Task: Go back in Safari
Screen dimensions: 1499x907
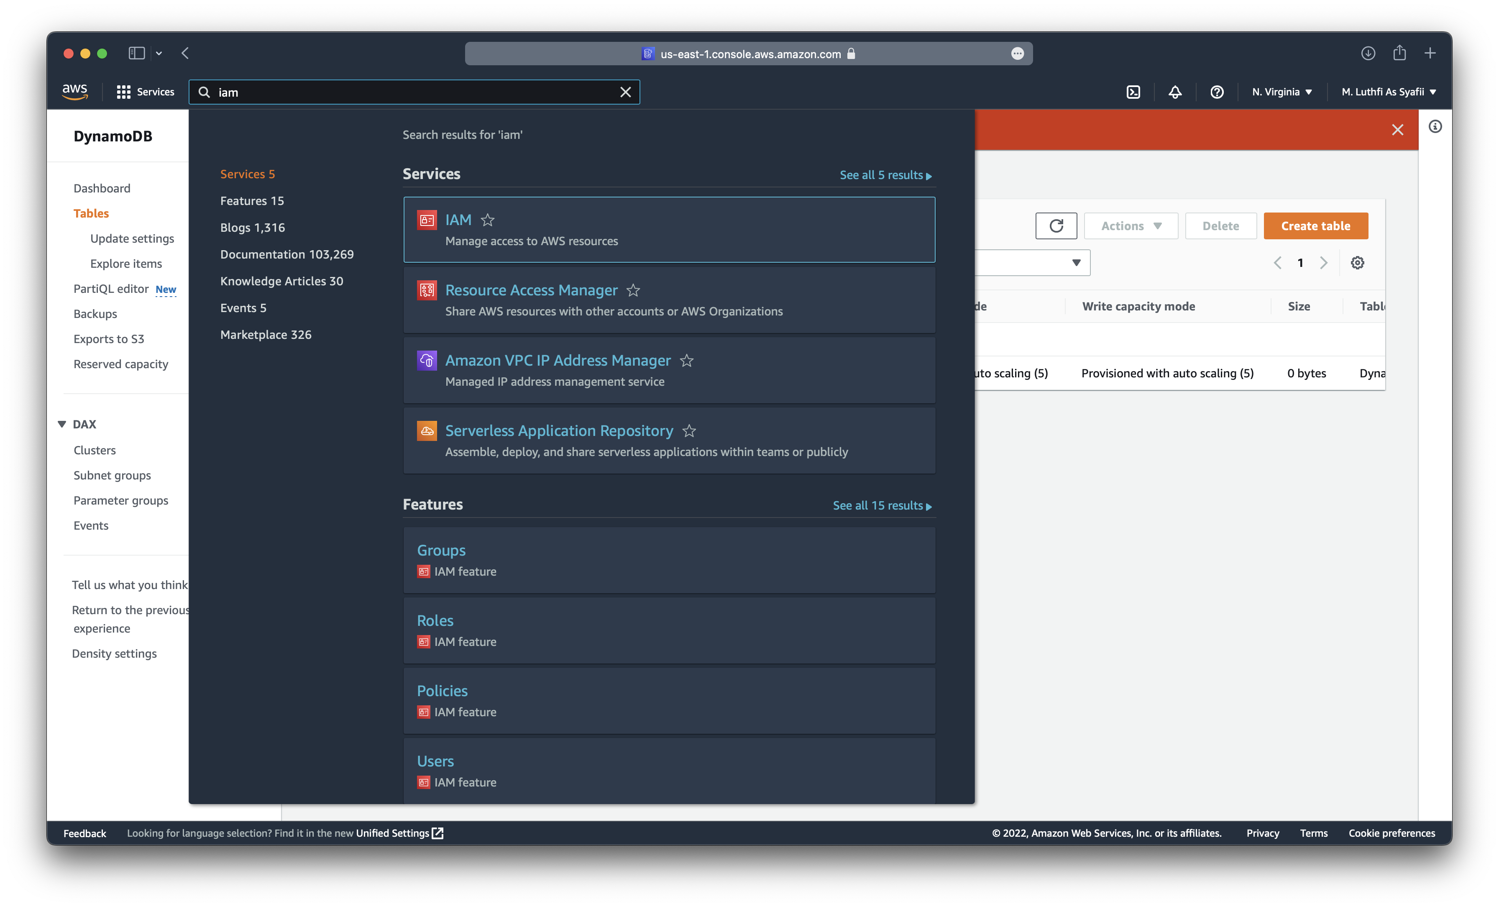Action: coord(185,54)
